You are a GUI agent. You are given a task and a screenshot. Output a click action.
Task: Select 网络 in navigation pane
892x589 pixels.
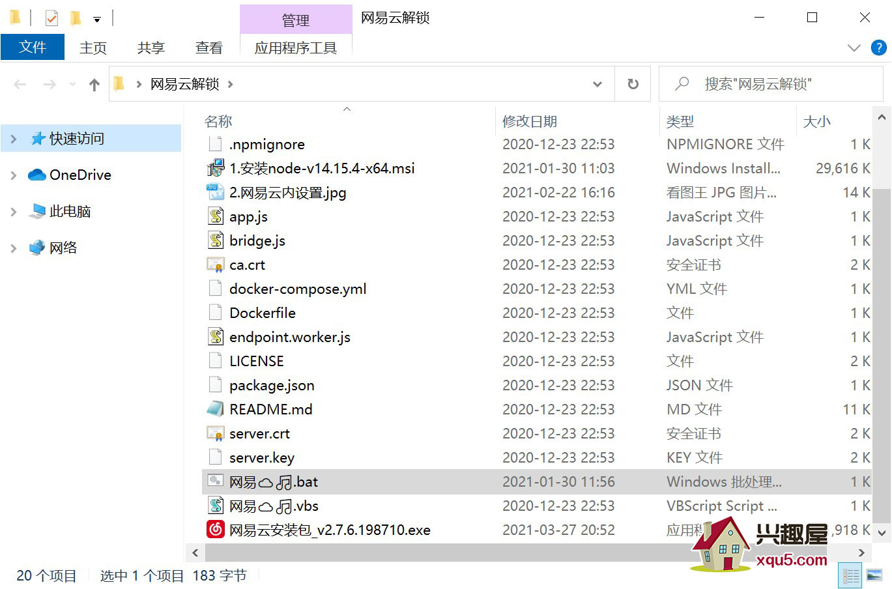(x=63, y=248)
